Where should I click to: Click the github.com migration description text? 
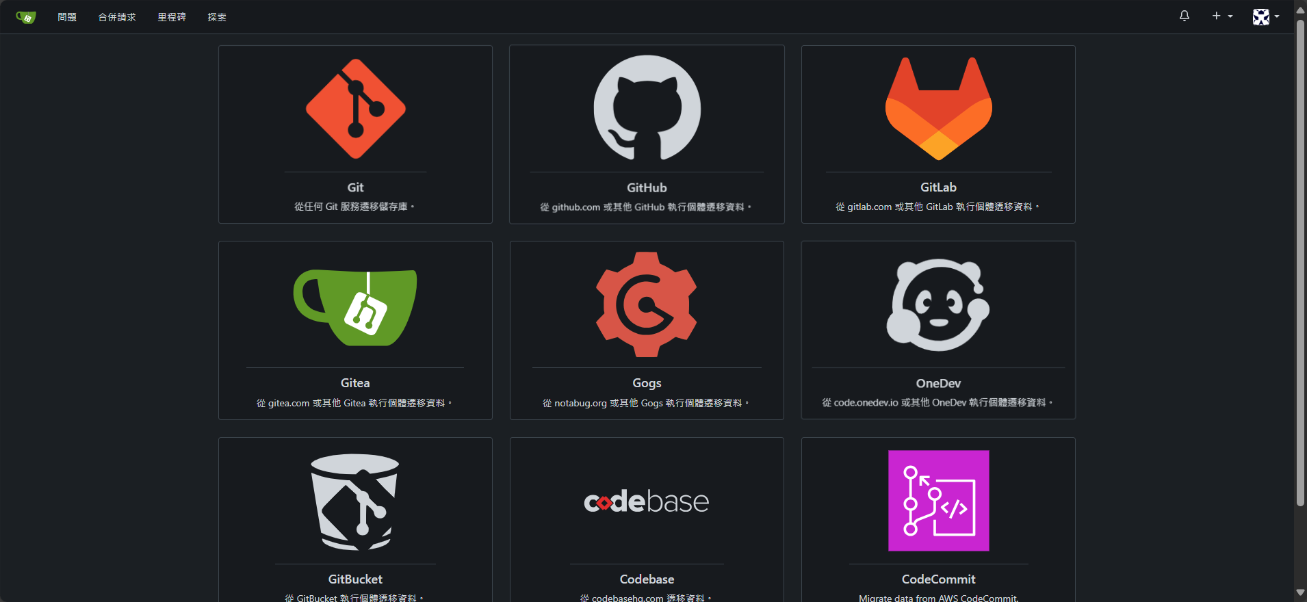(x=645, y=207)
